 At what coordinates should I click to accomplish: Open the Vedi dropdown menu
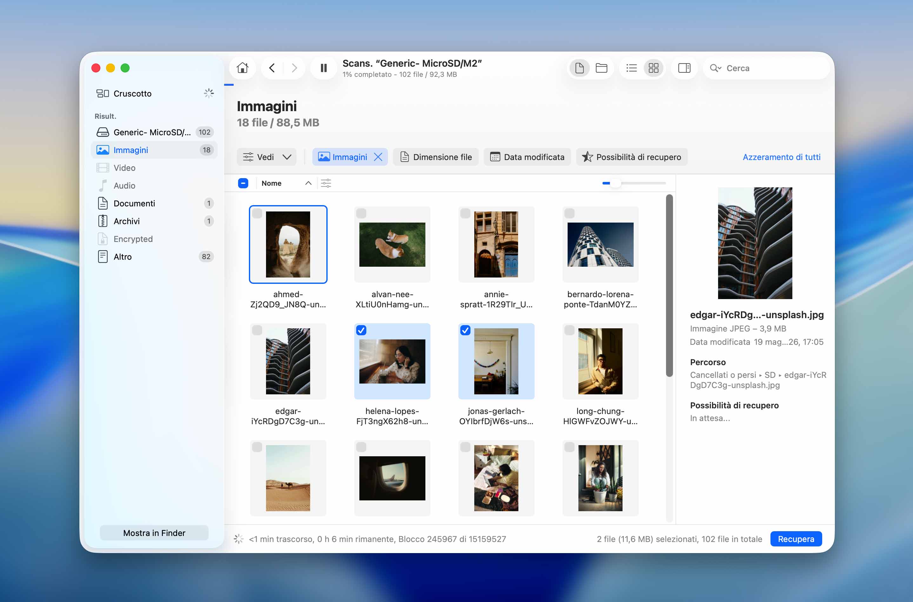pos(266,157)
